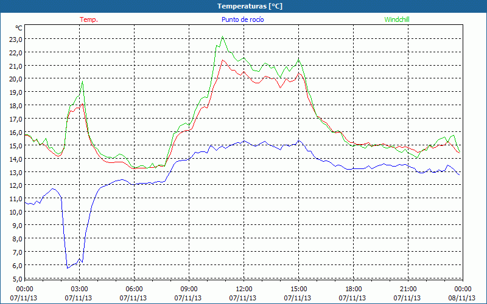487x304 pixels.
Task: Click the 15:00 time axis label
Action: point(298,289)
